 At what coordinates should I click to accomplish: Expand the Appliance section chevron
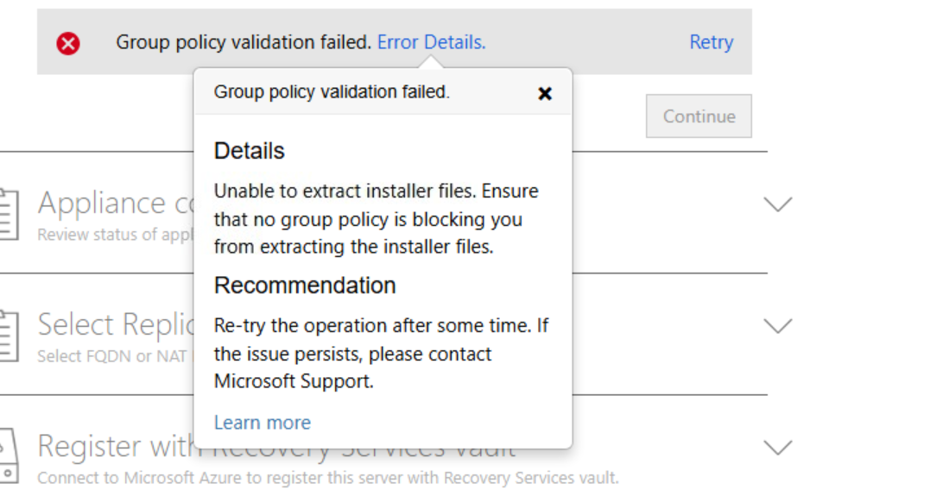(778, 204)
